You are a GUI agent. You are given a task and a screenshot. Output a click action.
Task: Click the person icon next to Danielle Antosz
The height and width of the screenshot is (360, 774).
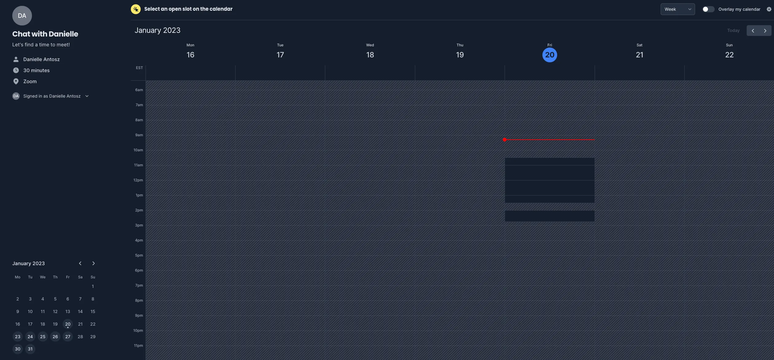(x=16, y=59)
